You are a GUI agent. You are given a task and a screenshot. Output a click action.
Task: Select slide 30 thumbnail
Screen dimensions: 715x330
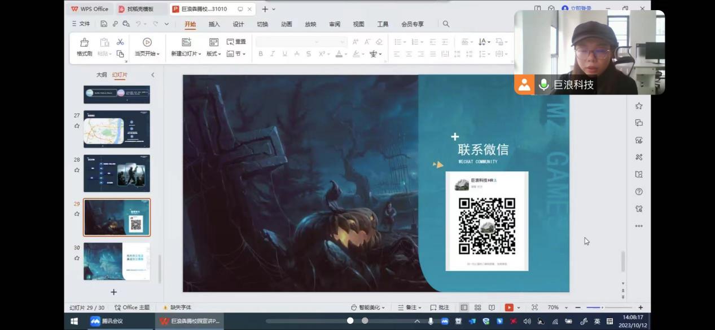(x=117, y=261)
